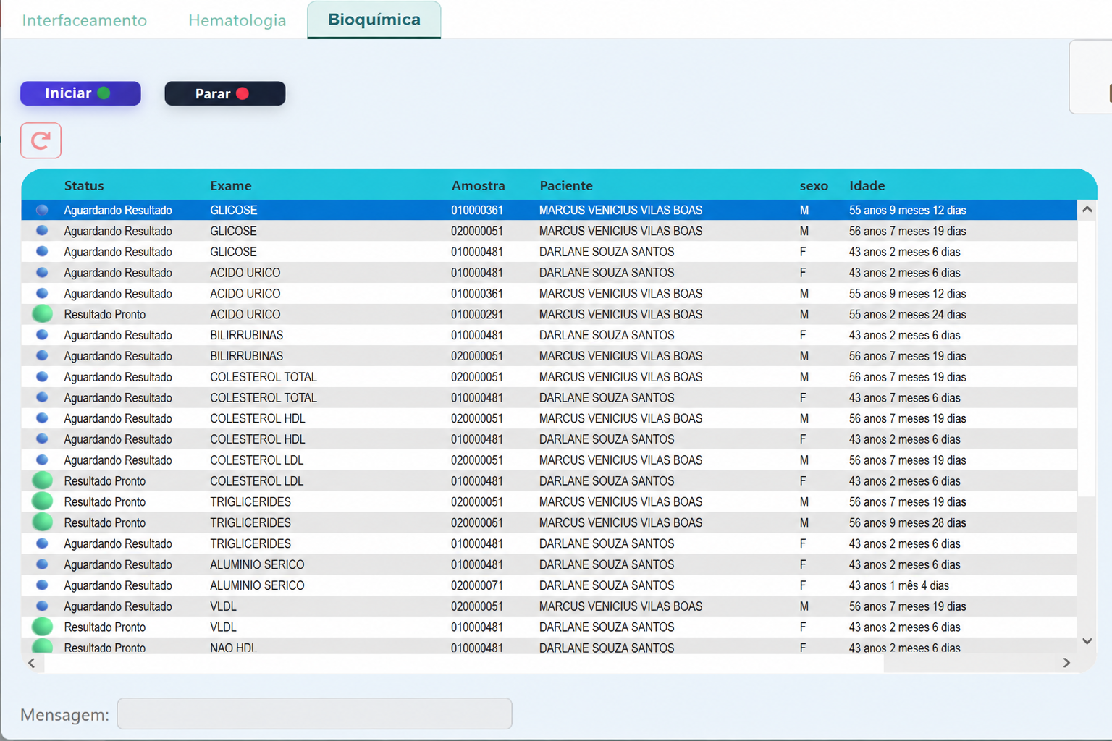Click 'Resultado Pronto' in the NAO HDL row
This screenshot has height=741, width=1112.
(x=105, y=648)
